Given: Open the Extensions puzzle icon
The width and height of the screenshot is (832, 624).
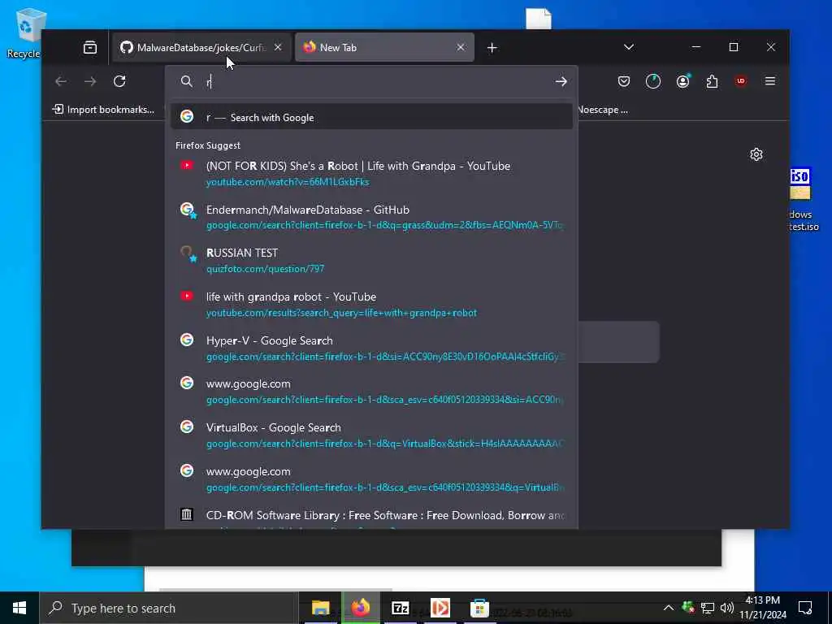Looking at the screenshot, I should pos(712,81).
